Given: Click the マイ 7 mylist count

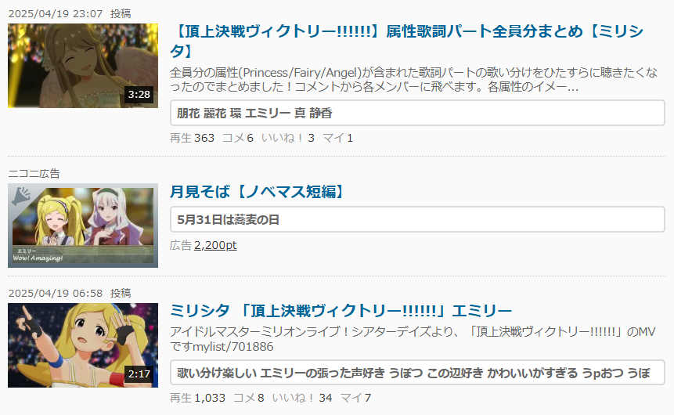Looking at the screenshot, I should pos(355,398).
